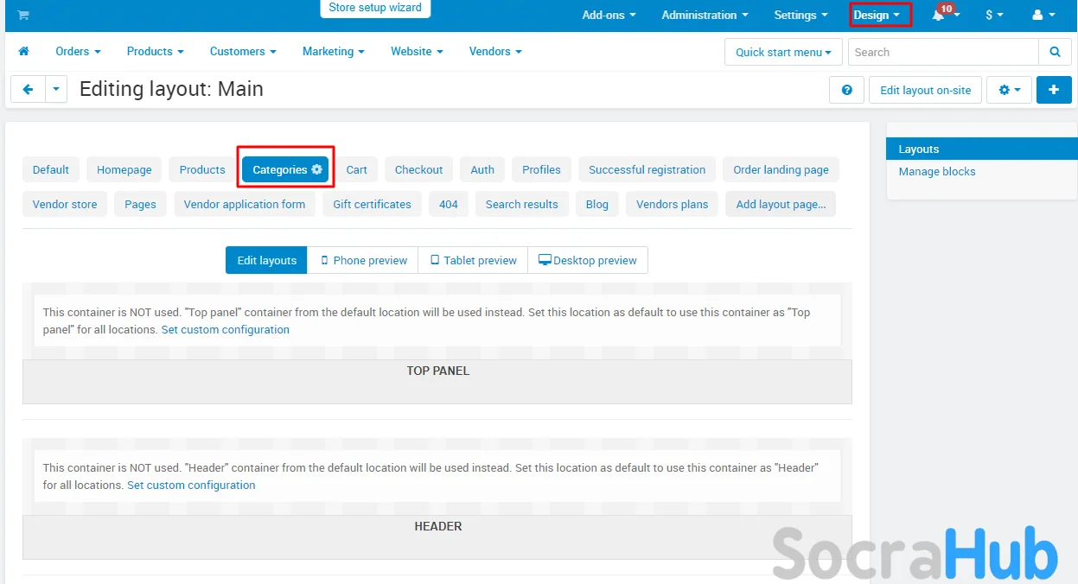1078x584 pixels.
Task: Select the Vendor application form tab
Action: (x=245, y=204)
